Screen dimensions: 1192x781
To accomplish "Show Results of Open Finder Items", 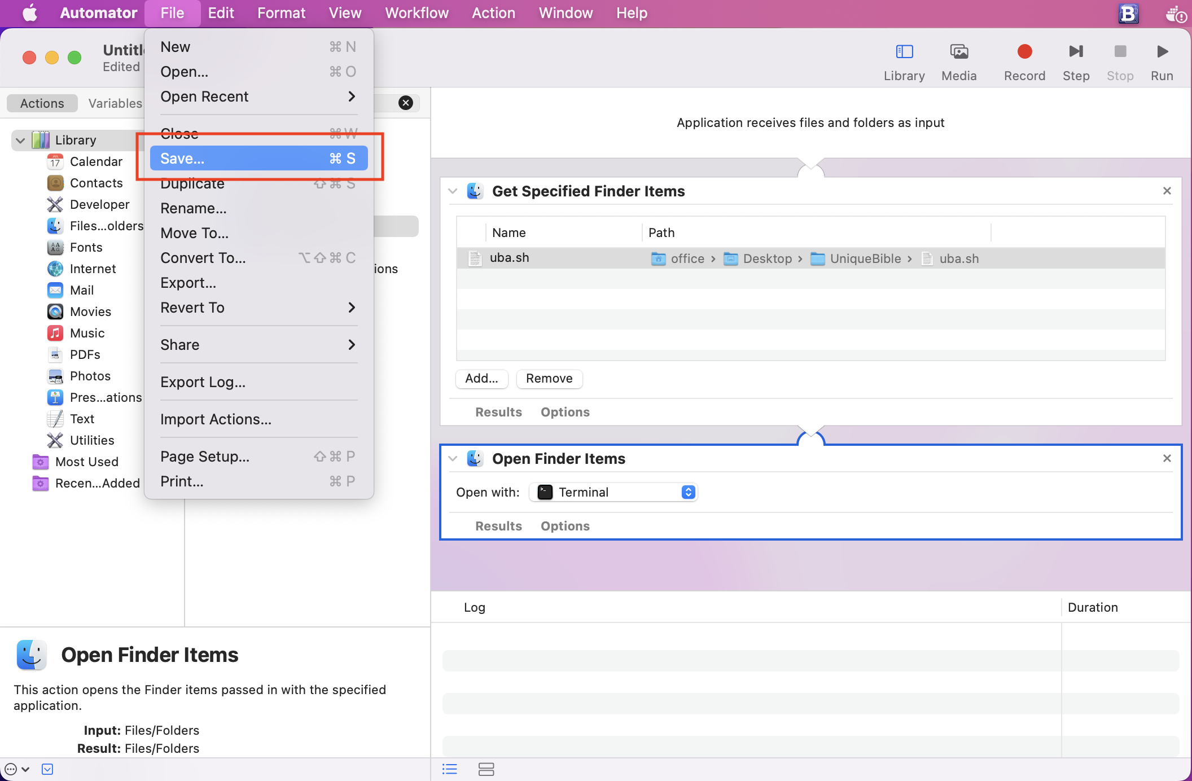I will pos(498,526).
